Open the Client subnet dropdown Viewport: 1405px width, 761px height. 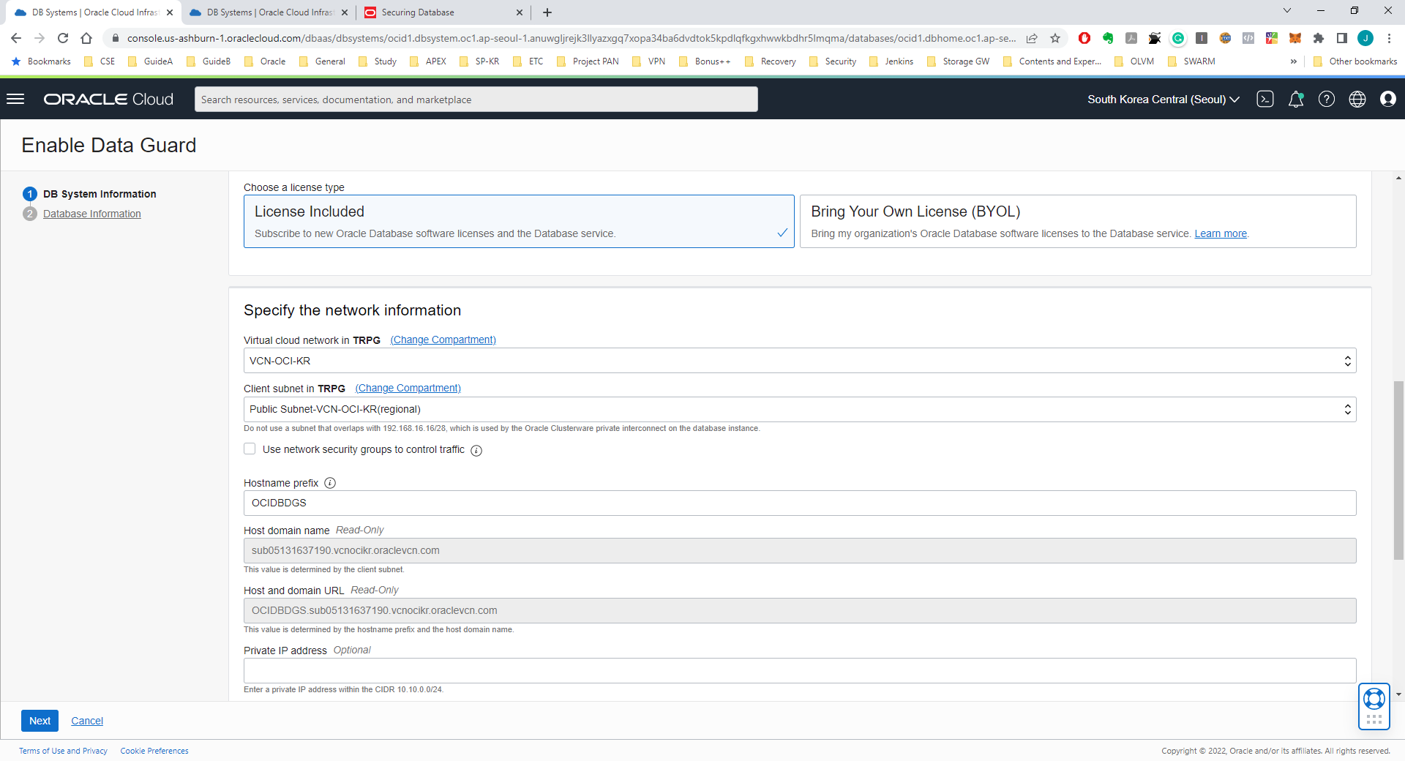point(800,409)
